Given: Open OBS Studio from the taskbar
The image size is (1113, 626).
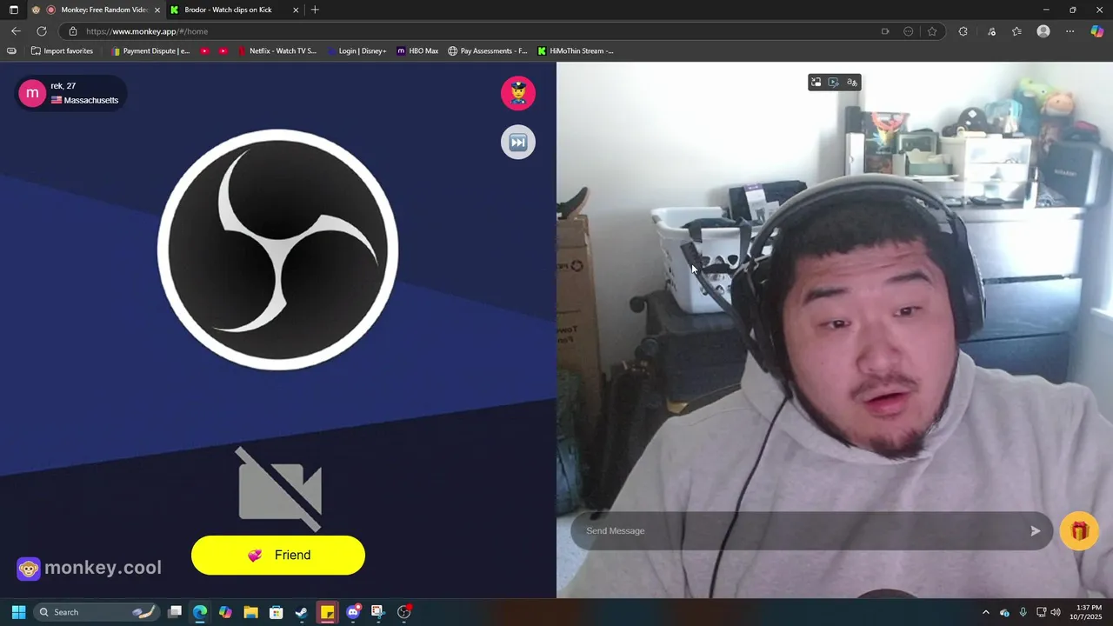Looking at the screenshot, I should pyautogui.click(x=403, y=612).
